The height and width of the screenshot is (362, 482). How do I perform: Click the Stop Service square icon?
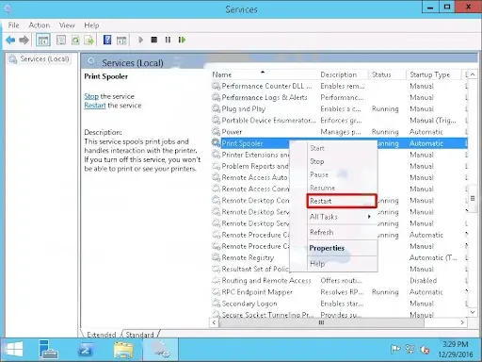pos(154,40)
